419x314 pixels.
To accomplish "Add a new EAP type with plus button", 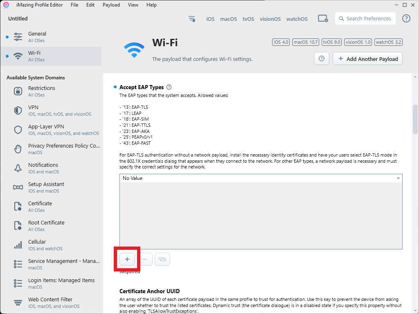I will pyautogui.click(x=127, y=259).
